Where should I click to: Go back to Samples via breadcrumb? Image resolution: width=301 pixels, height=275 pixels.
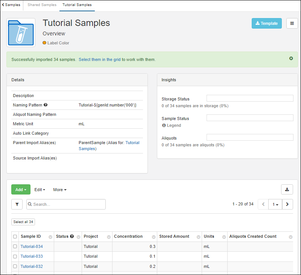pos(11,5)
